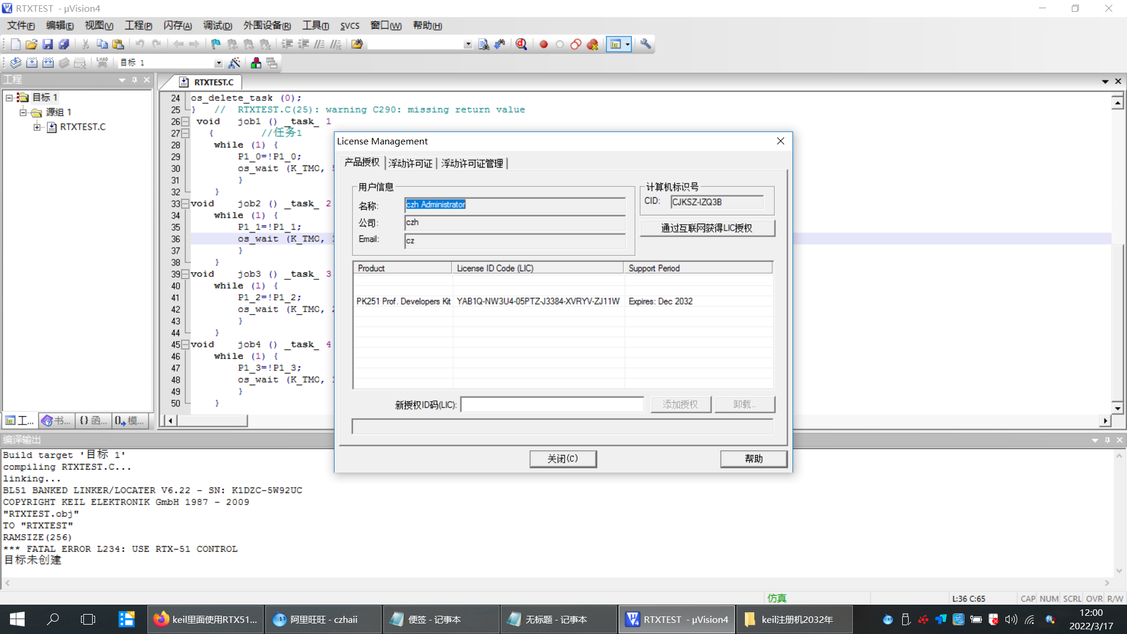The image size is (1127, 634).
Task: Click the incremental find icon beside search box
Action: coord(500,44)
